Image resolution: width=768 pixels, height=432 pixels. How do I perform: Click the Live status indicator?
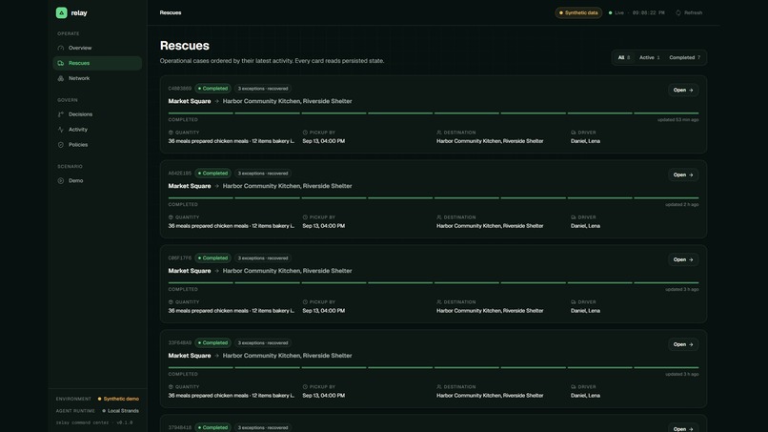tap(616, 12)
